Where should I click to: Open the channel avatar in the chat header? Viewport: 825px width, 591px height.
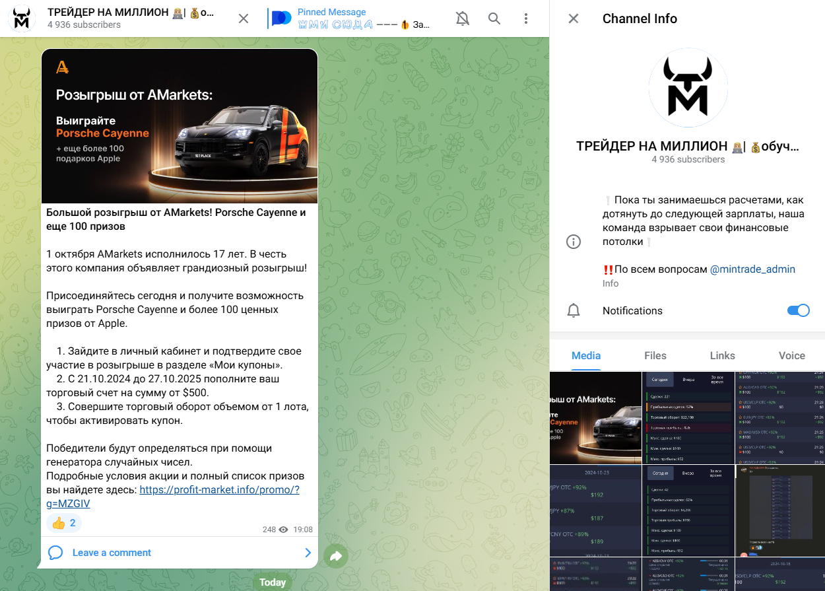pyautogui.click(x=22, y=18)
